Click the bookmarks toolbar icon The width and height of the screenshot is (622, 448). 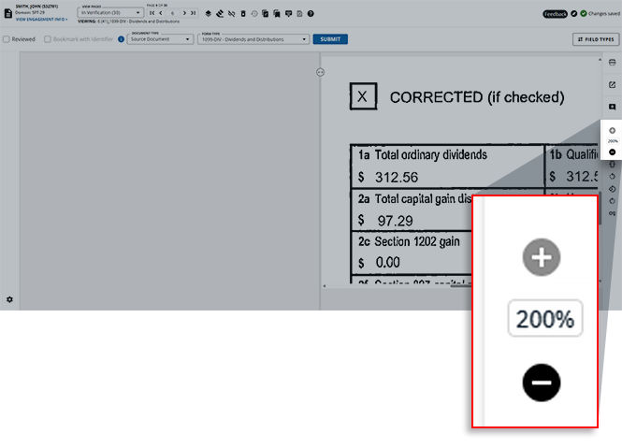(277, 13)
